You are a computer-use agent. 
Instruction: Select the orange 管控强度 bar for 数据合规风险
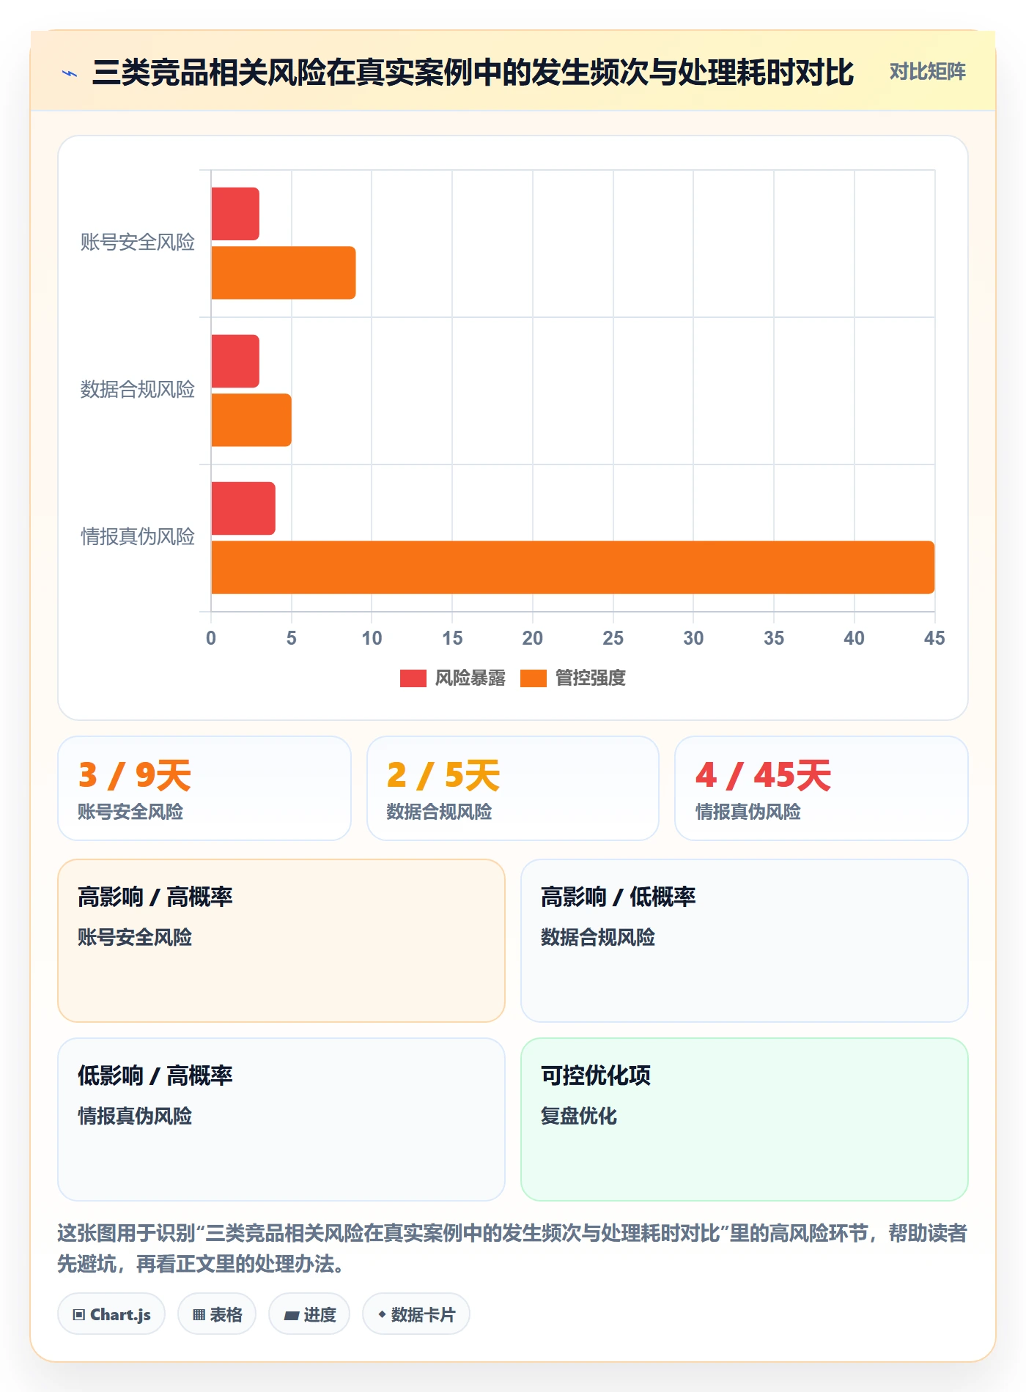point(251,420)
